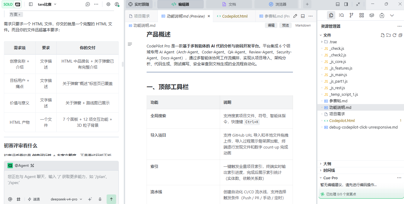Open the 3D cube package icon

point(372,15)
